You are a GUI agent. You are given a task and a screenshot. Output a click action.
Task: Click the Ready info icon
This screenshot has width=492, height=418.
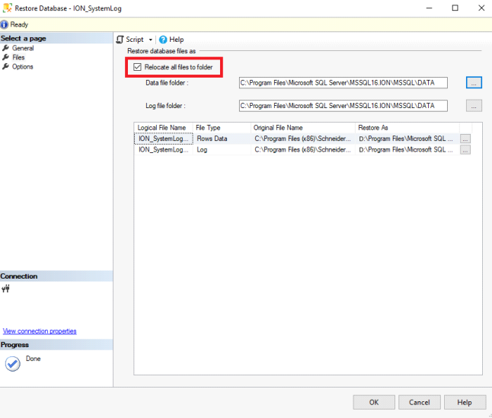tap(4, 24)
